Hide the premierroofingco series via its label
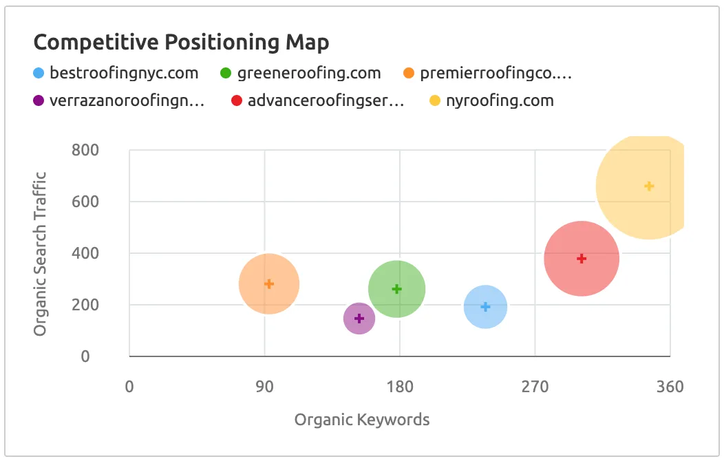 point(496,74)
